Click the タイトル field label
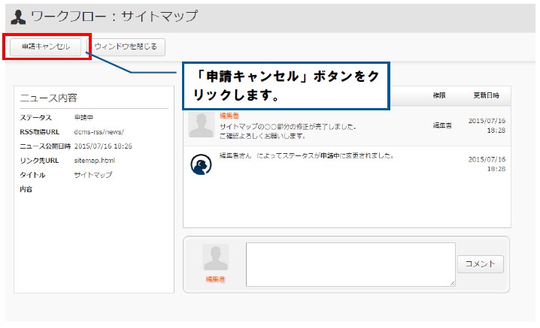Screen dimensions: 540x328 click(32, 175)
